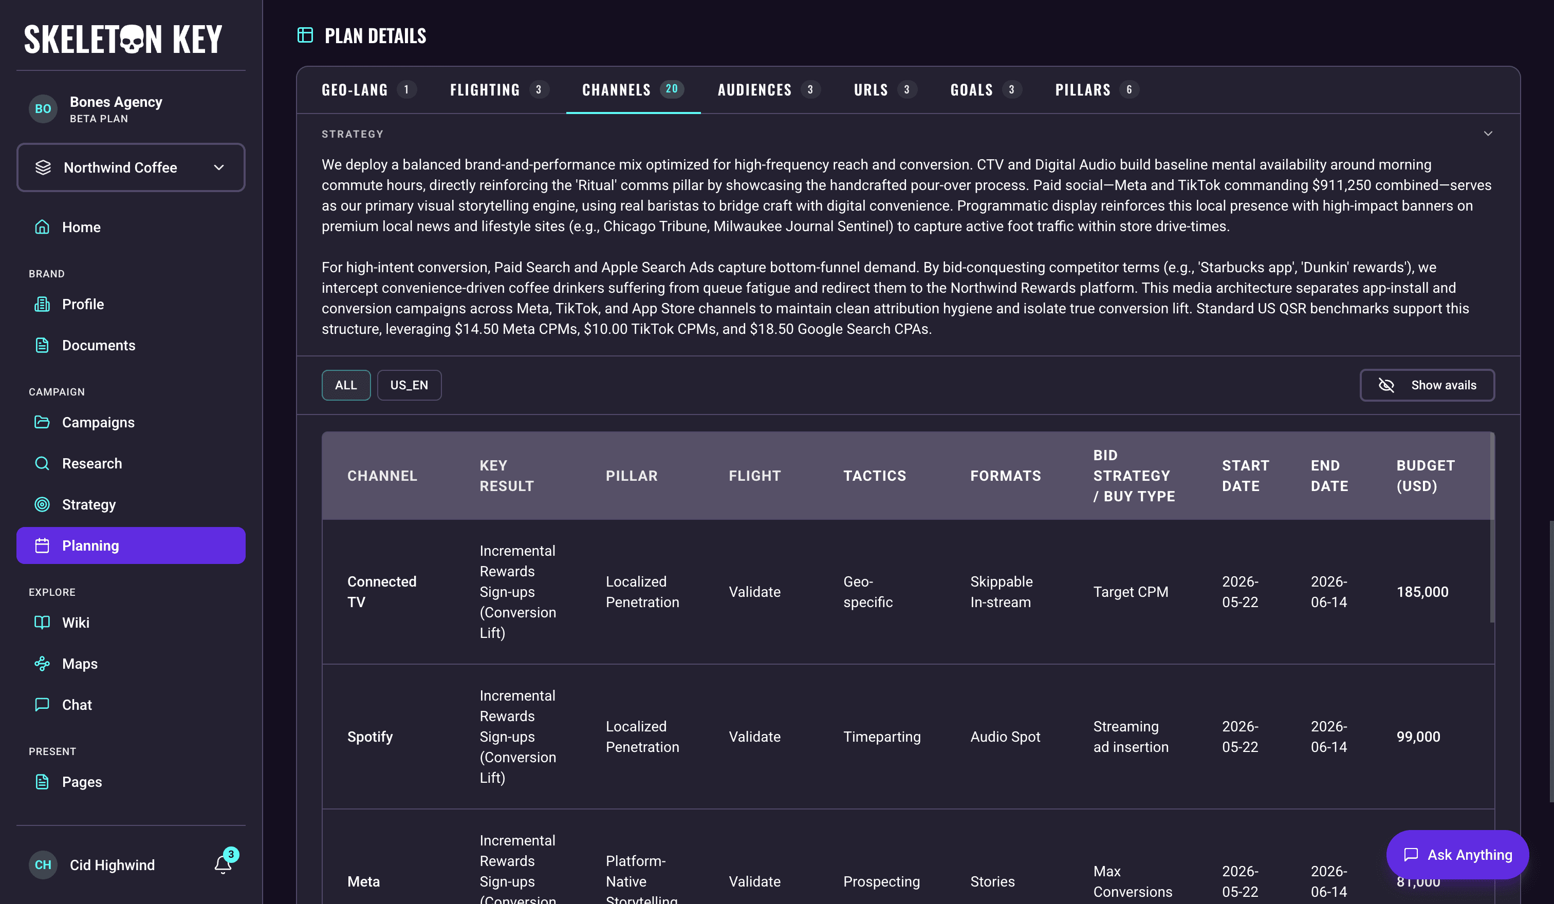Toggle Show avails visibility
Screen dimensions: 1554x904
click(1427, 385)
